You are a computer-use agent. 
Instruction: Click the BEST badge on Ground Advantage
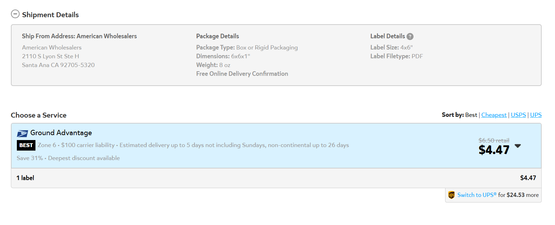[26, 145]
